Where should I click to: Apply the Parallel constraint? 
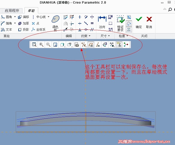92,30
